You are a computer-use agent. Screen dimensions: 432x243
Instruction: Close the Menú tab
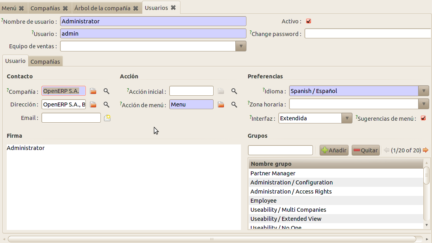pyautogui.click(x=21, y=8)
